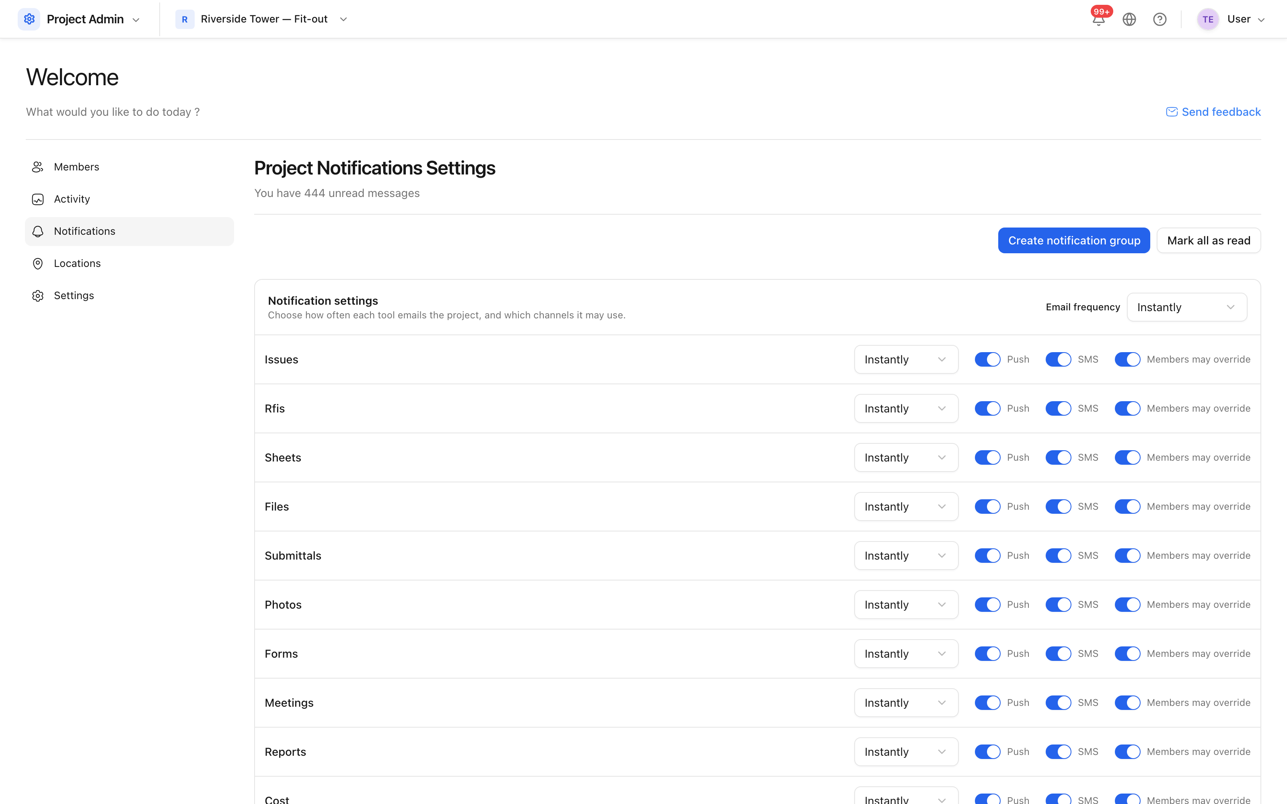Toggle SMS for Reports
The width and height of the screenshot is (1287, 804).
pos(1058,751)
